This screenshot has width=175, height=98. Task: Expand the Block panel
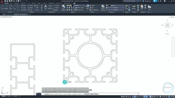point(93,12)
